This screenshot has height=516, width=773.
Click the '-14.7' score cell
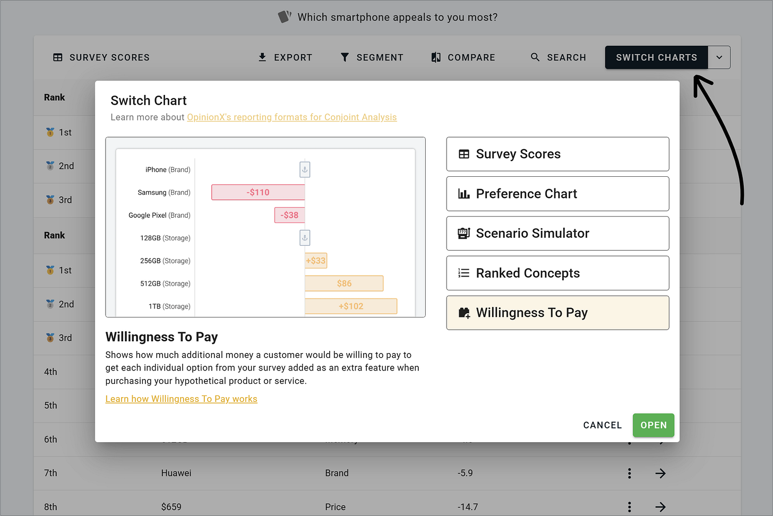(x=468, y=507)
